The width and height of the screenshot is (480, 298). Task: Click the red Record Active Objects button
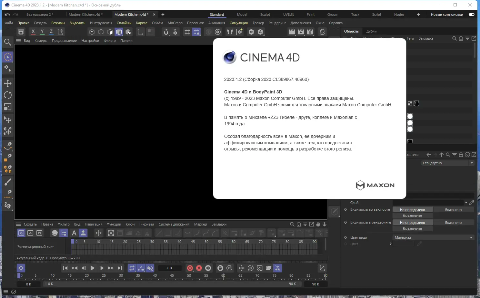pyautogui.click(x=190, y=268)
